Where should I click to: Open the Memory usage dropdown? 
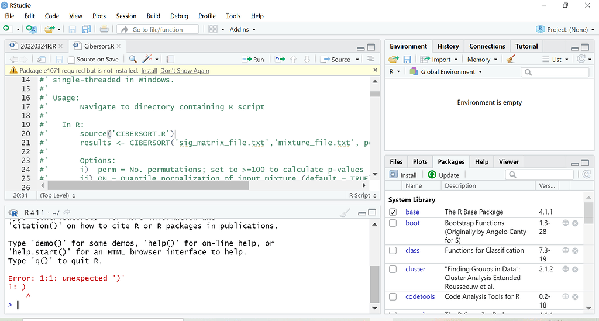(x=482, y=60)
